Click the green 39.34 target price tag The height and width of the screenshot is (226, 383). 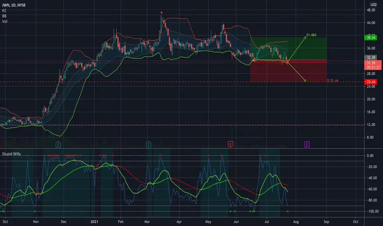pos(371,38)
